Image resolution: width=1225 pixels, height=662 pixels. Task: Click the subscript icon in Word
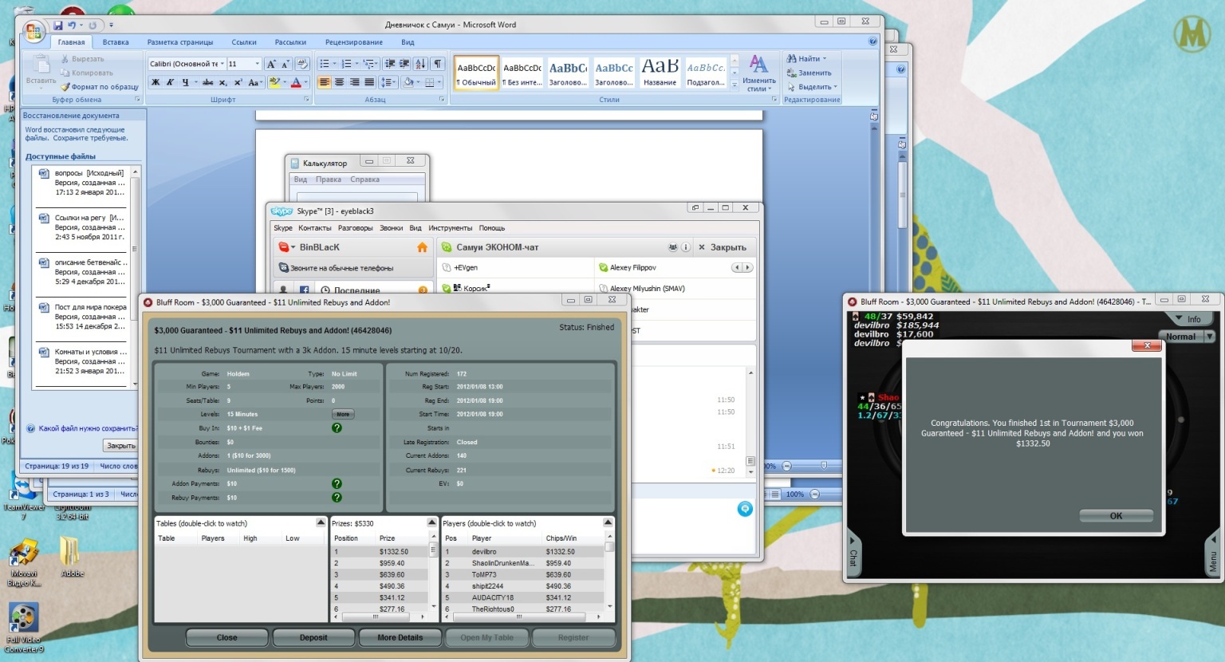pos(223,82)
